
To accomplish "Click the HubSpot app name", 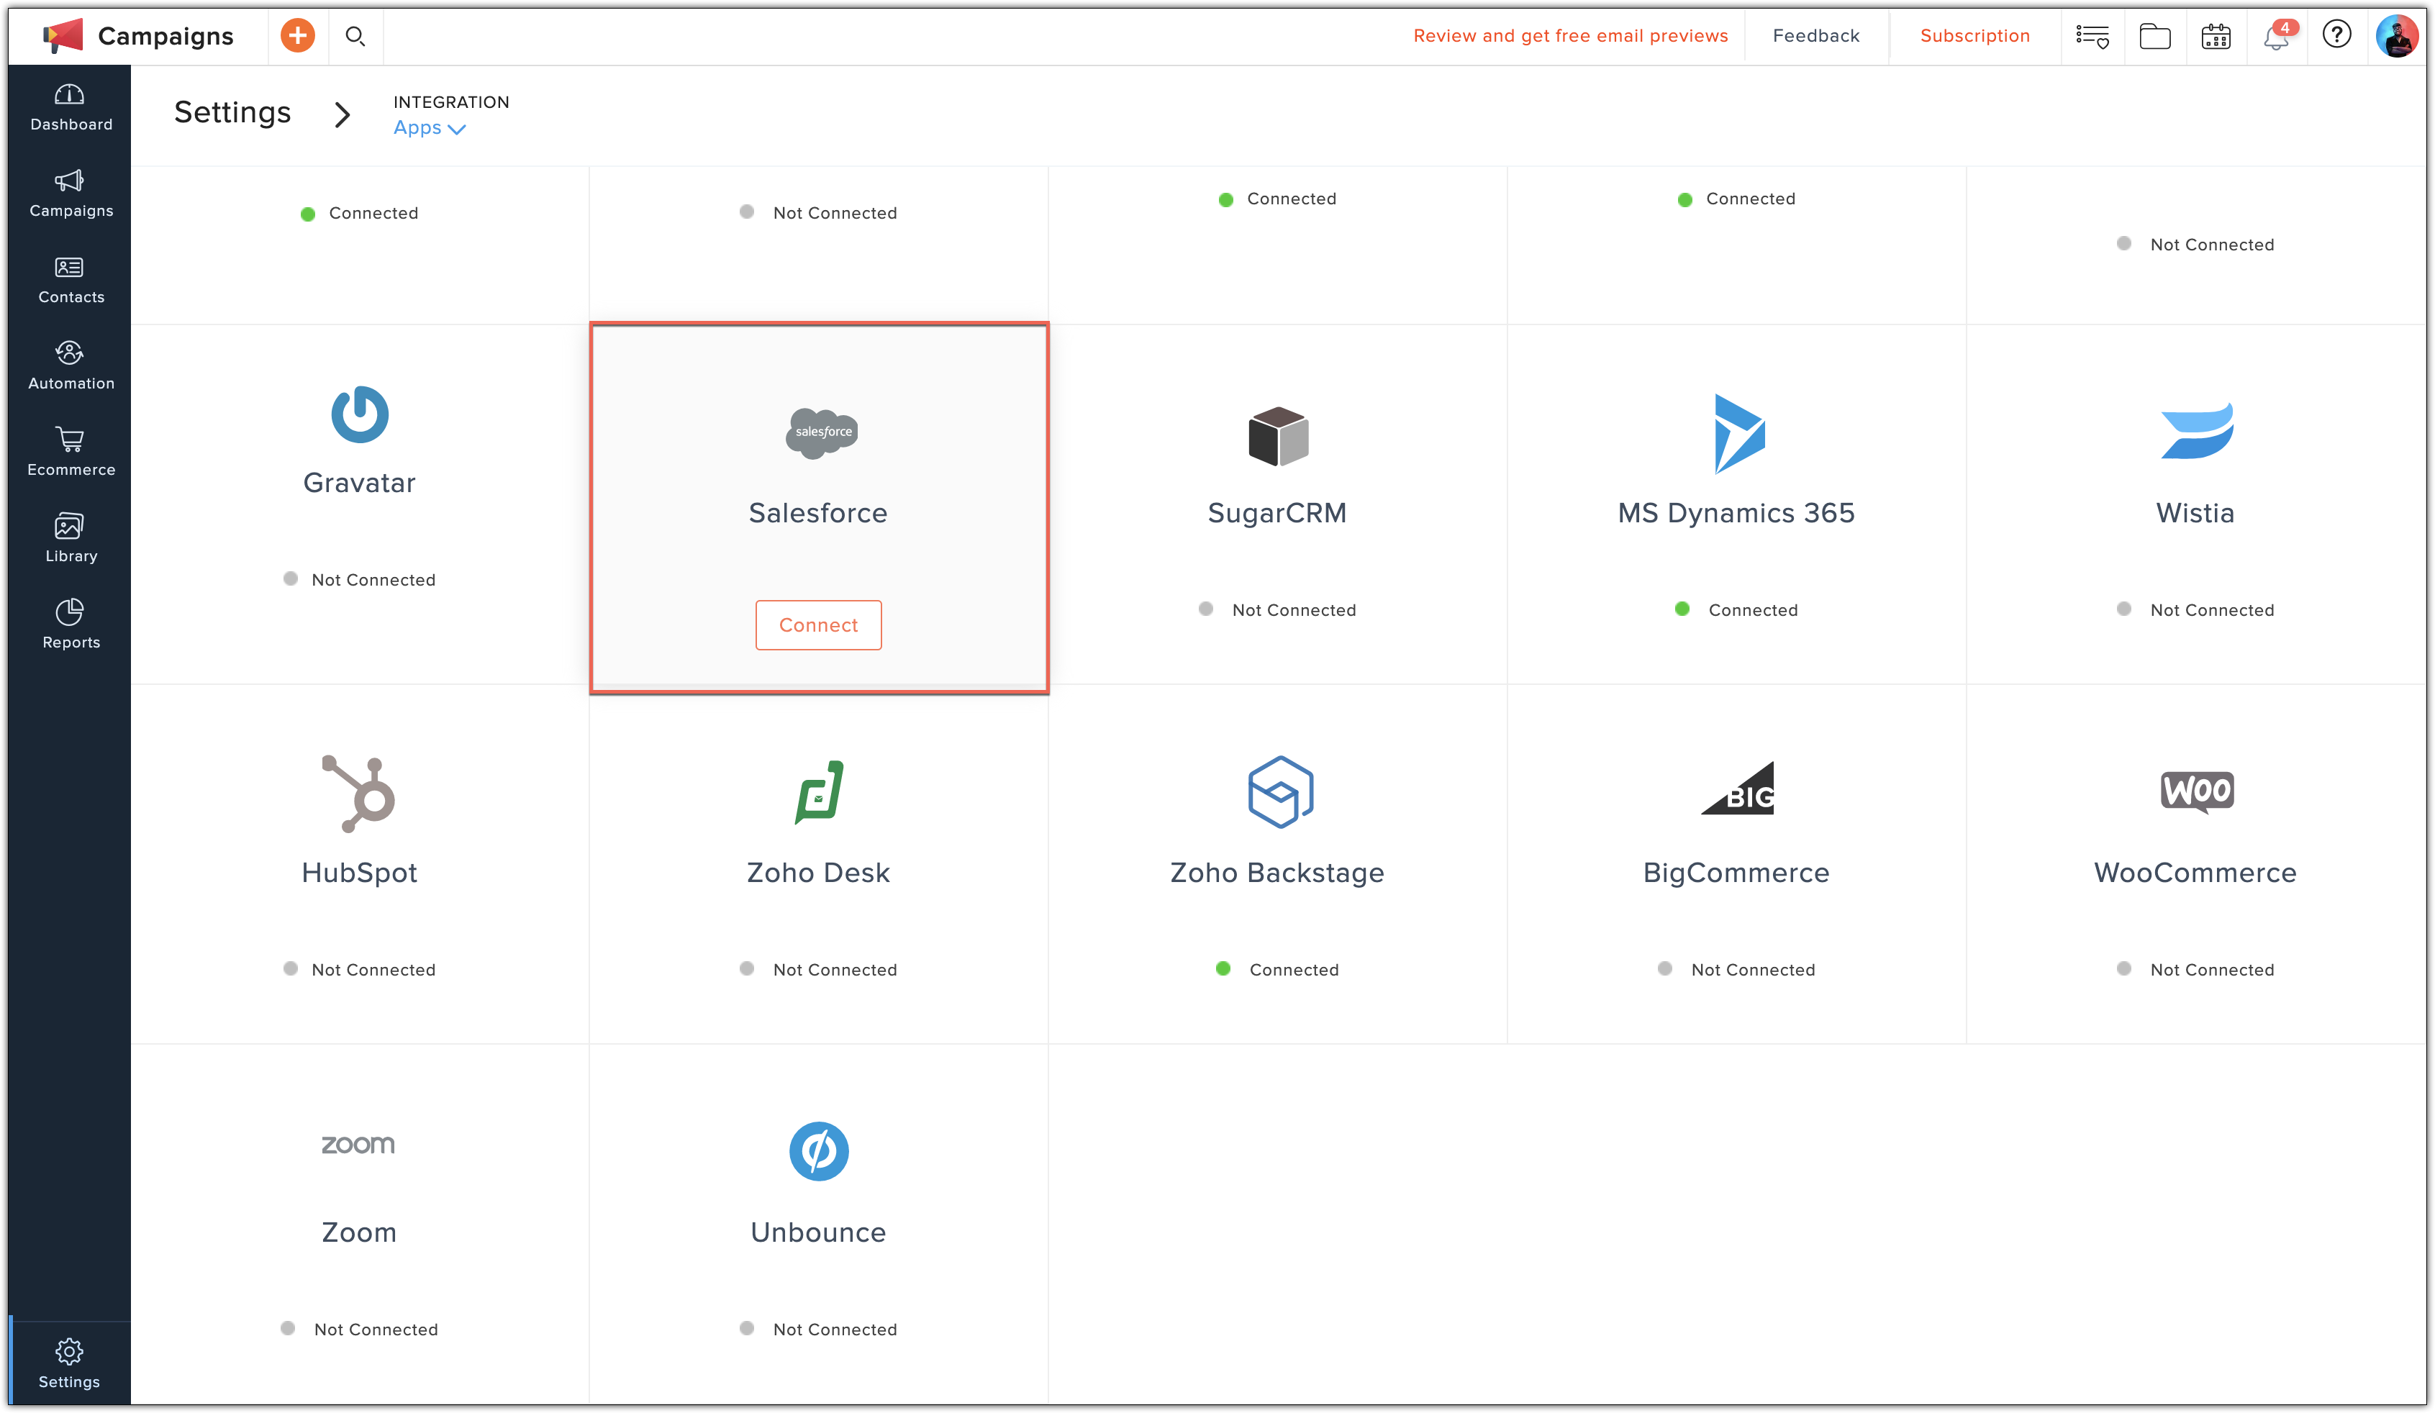I will coord(360,873).
